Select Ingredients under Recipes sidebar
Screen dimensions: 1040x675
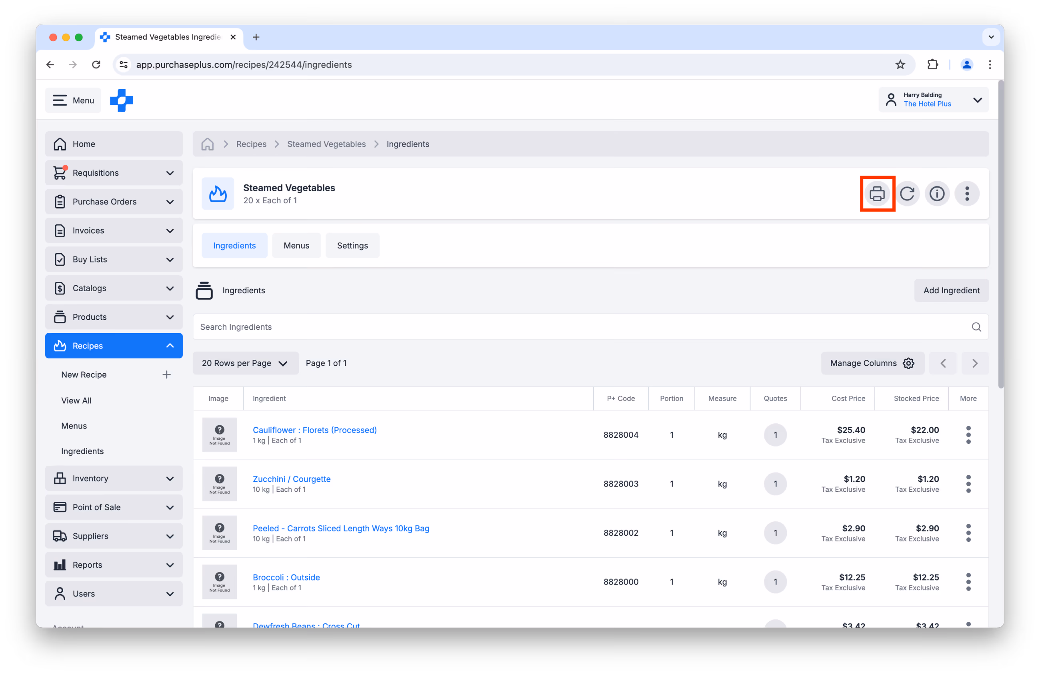click(x=82, y=451)
